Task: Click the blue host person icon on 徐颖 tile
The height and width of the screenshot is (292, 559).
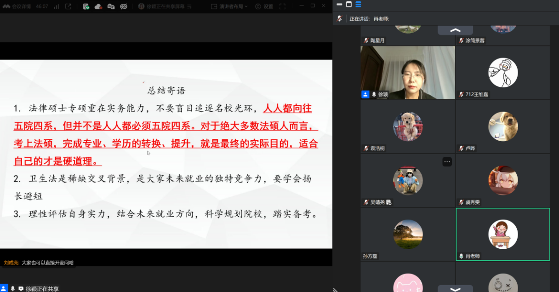Action: [365, 94]
